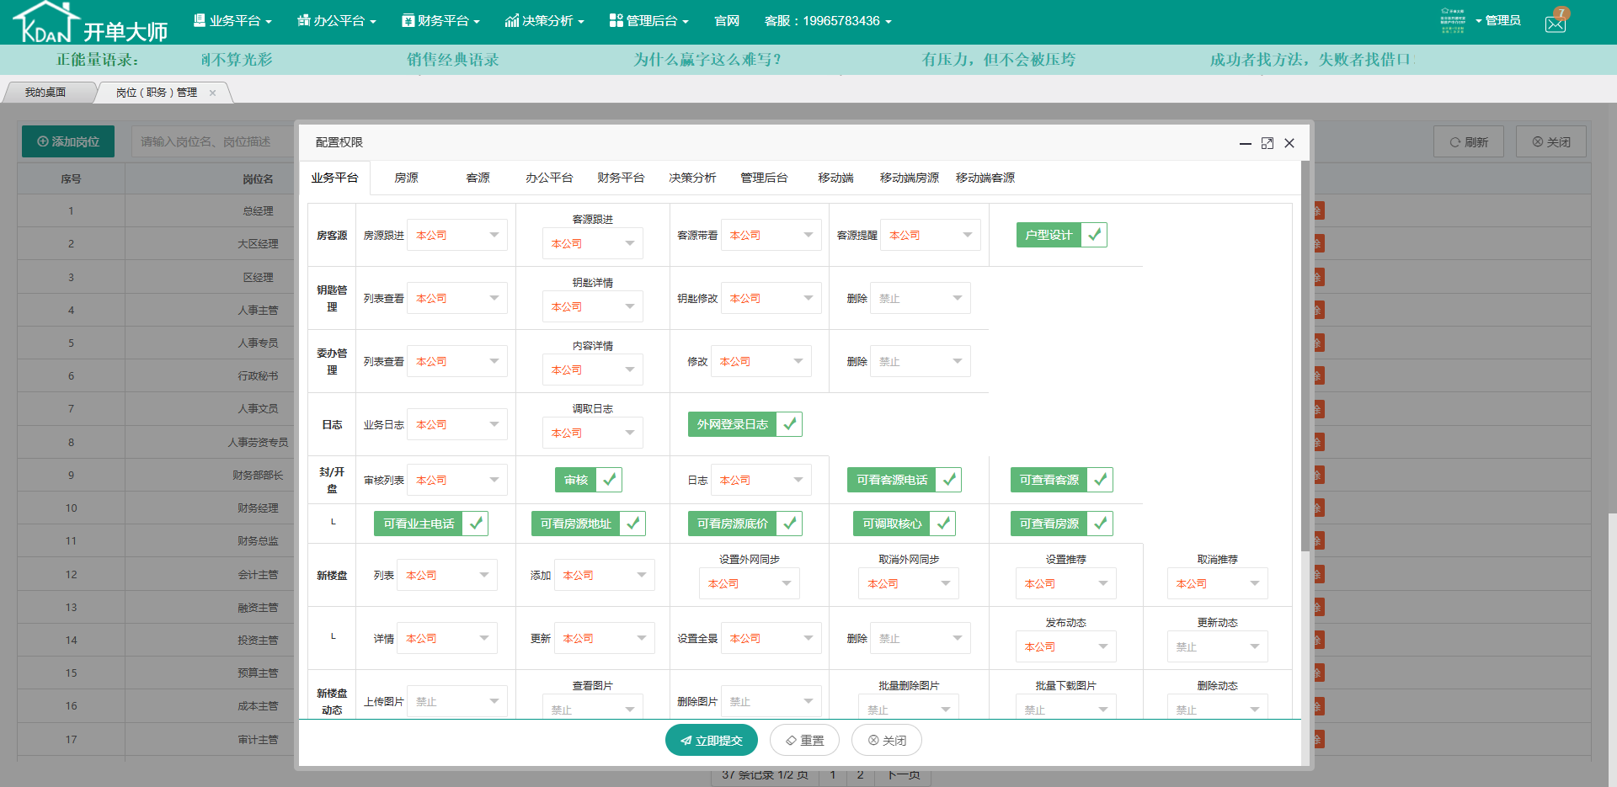Open the top navigation 管理后台 menu

click(x=648, y=20)
